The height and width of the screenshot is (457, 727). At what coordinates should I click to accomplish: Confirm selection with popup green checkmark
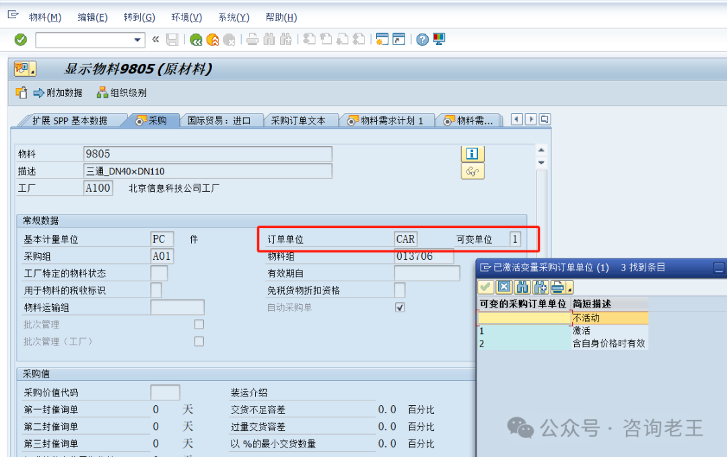tap(485, 287)
